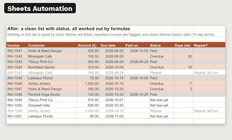The height and width of the screenshot is (140, 232).
Task: Select the amount "310.00"
Action: pyautogui.click(x=93, y=67)
